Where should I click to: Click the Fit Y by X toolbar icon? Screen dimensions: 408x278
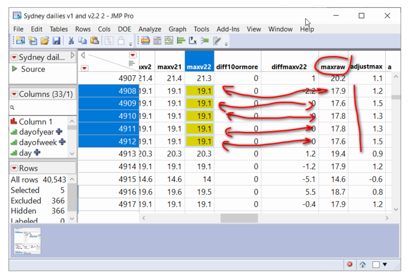(193, 41)
